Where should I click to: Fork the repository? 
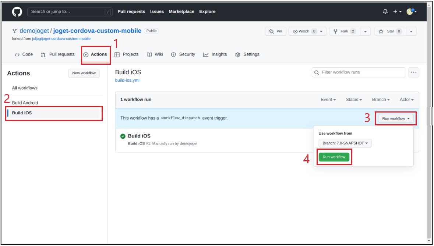(345, 31)
